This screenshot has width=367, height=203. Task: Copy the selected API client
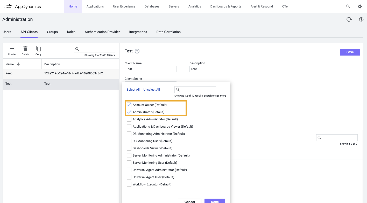(38, 51)
